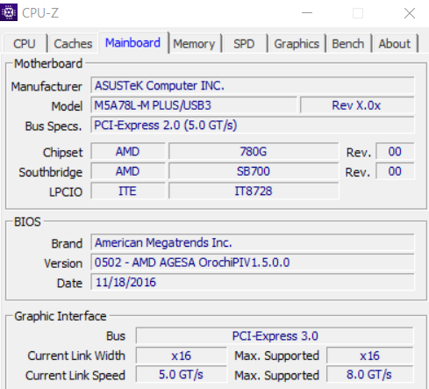Select the Model field M5A78L-M PLUS/USB3
The image size is (429, 389).
pyautogui.click(x=194, y=105)
